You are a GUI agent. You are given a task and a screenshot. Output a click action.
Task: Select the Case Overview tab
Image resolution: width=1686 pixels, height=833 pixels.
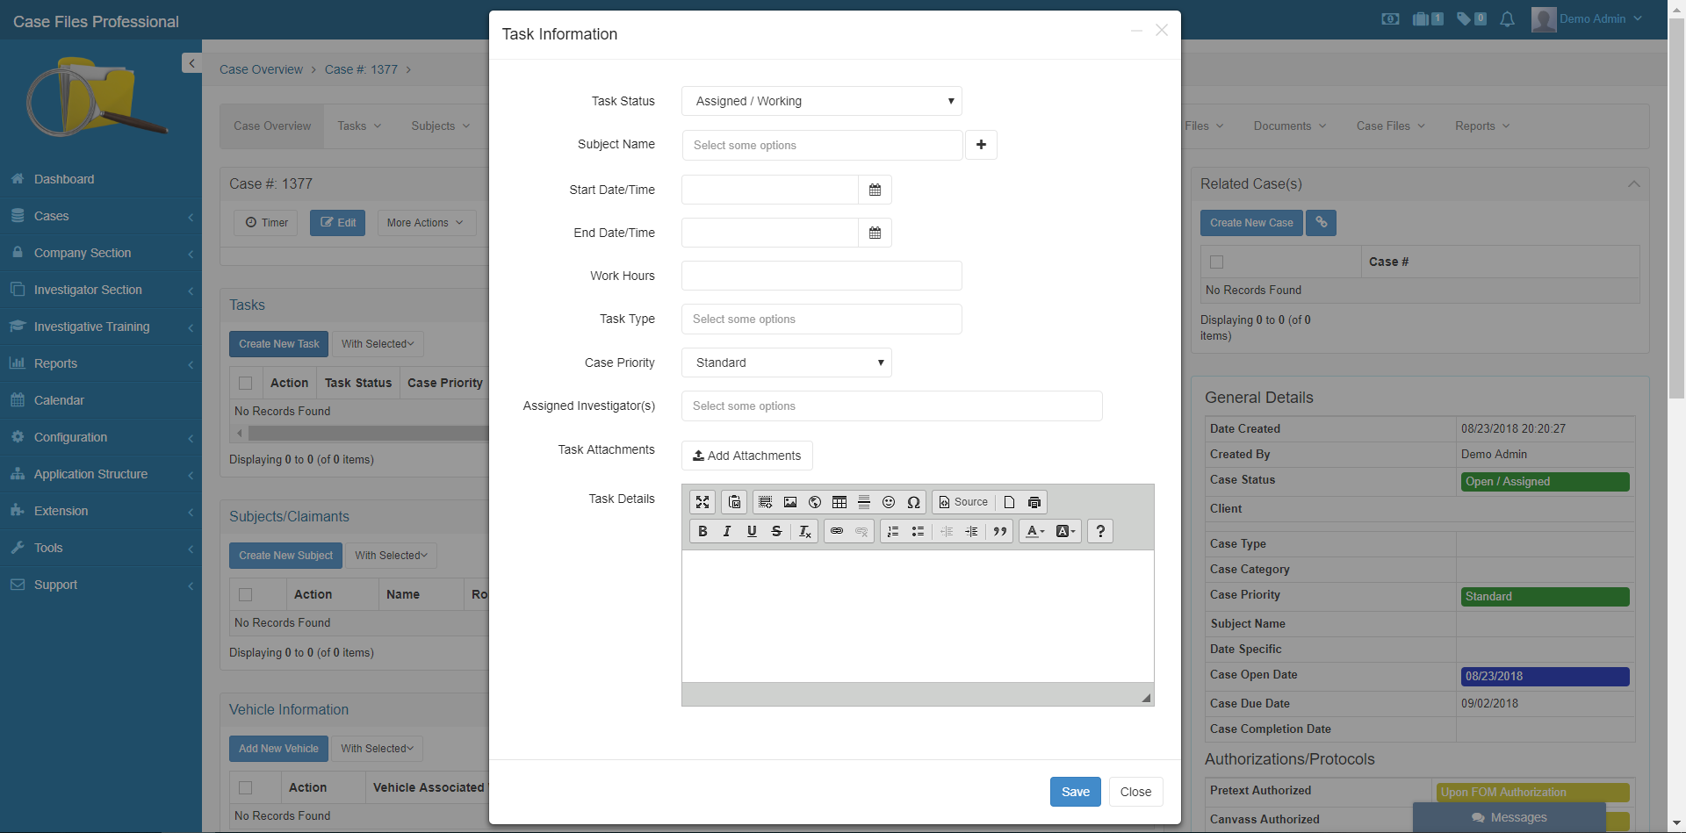[272, 126]
